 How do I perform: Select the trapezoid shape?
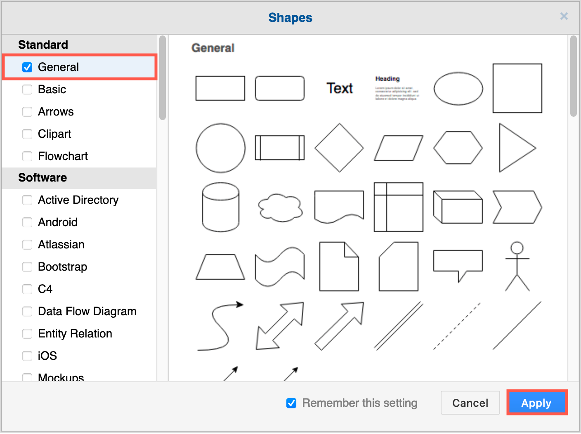point(220,266)
